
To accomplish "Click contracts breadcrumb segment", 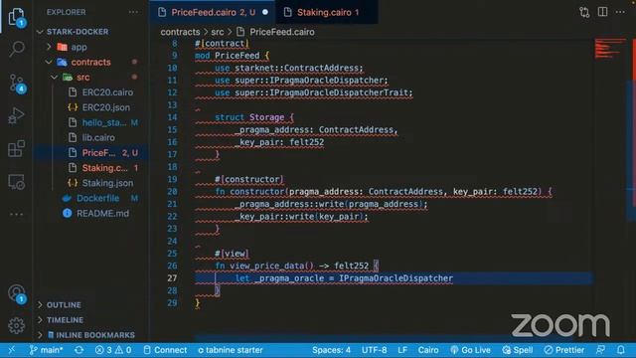I will pos(180,32).
